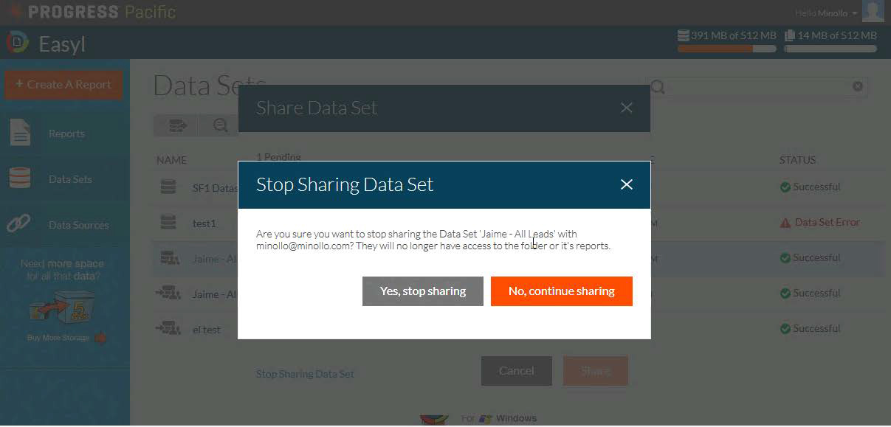
Task: Click the Stop Sharing Data Set link
Action: pos(305,374)
